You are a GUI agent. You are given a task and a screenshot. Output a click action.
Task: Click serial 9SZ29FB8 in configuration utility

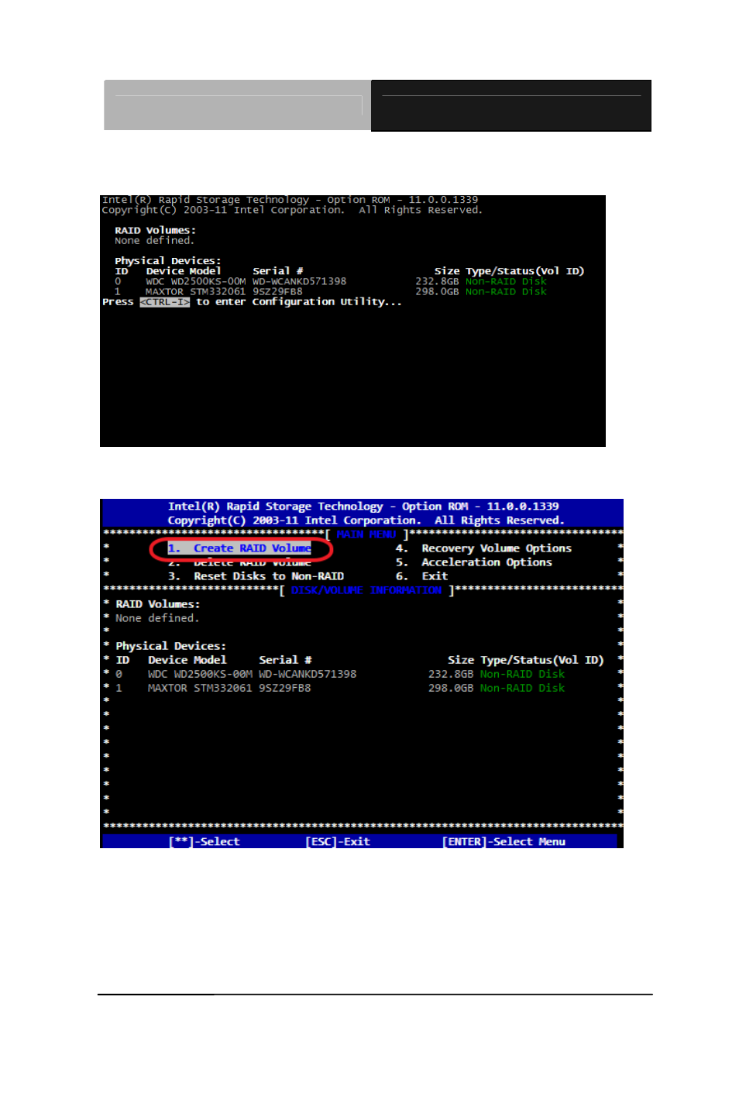coord(284,688)
